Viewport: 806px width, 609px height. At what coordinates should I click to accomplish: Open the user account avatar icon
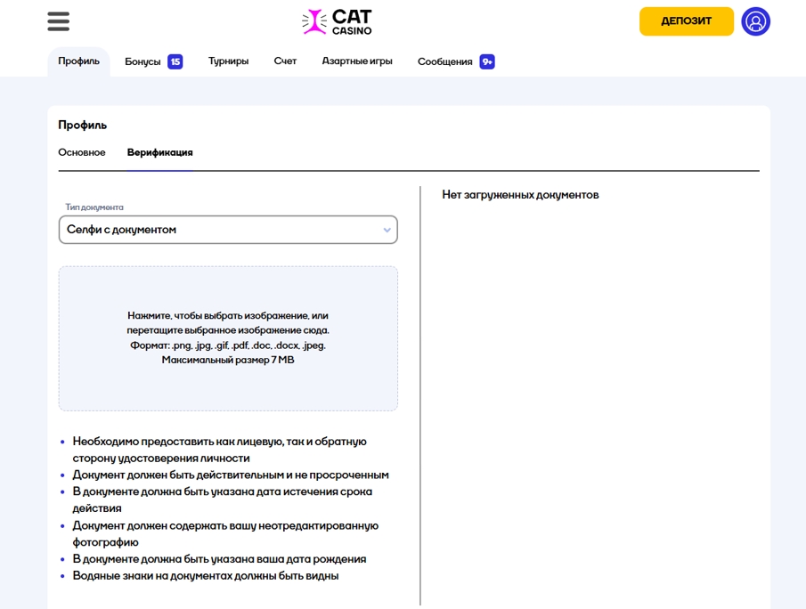(755, 21)
